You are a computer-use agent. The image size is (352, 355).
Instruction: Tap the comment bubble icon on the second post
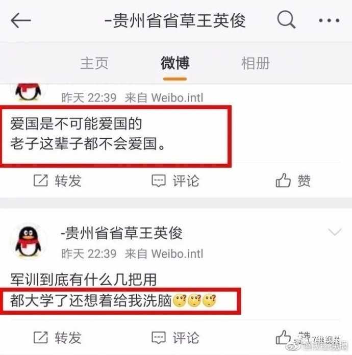[159, 338]
